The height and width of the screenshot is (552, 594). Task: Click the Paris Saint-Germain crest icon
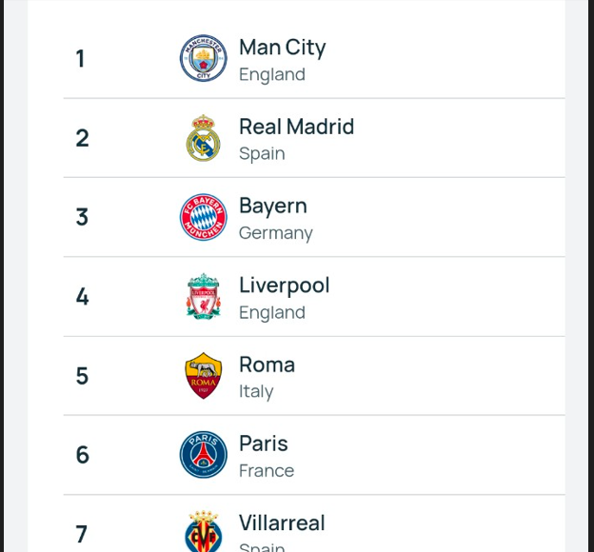[x=204, y=455]
